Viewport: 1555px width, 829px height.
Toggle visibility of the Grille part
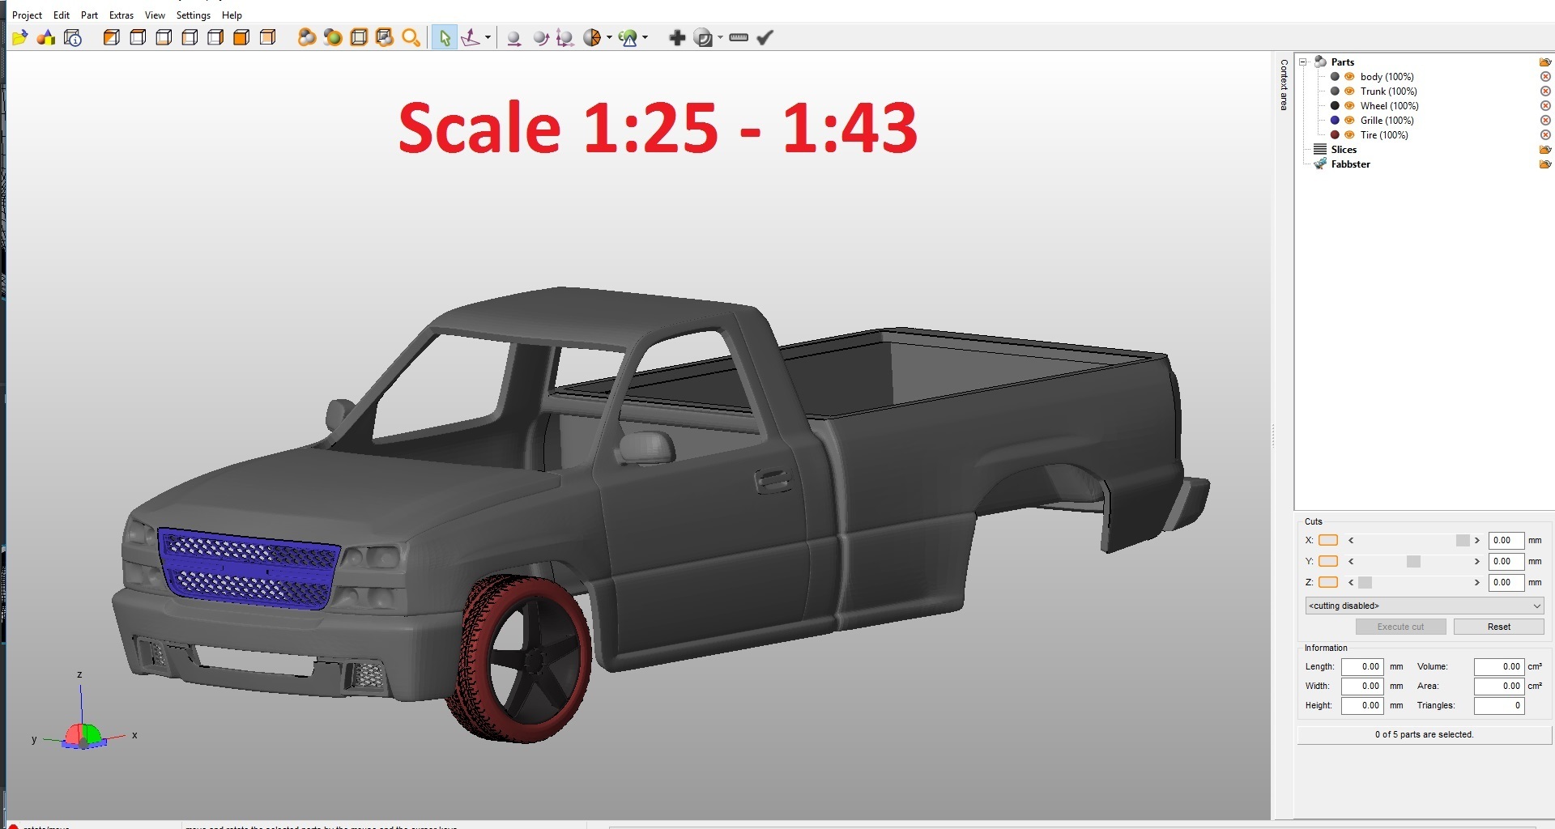[1349, 121]
